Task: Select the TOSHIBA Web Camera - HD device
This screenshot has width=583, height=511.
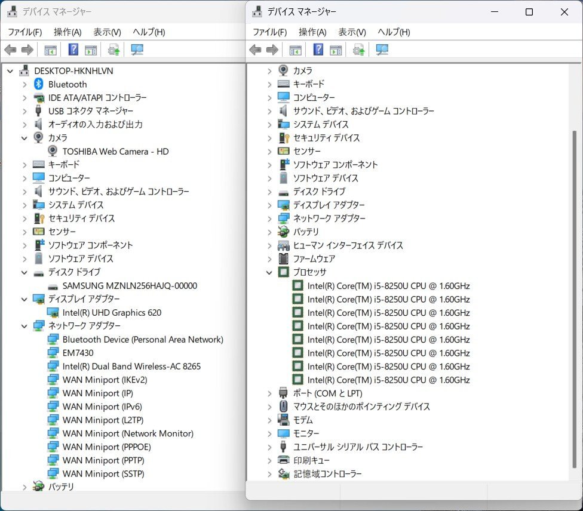Action: 115,152
